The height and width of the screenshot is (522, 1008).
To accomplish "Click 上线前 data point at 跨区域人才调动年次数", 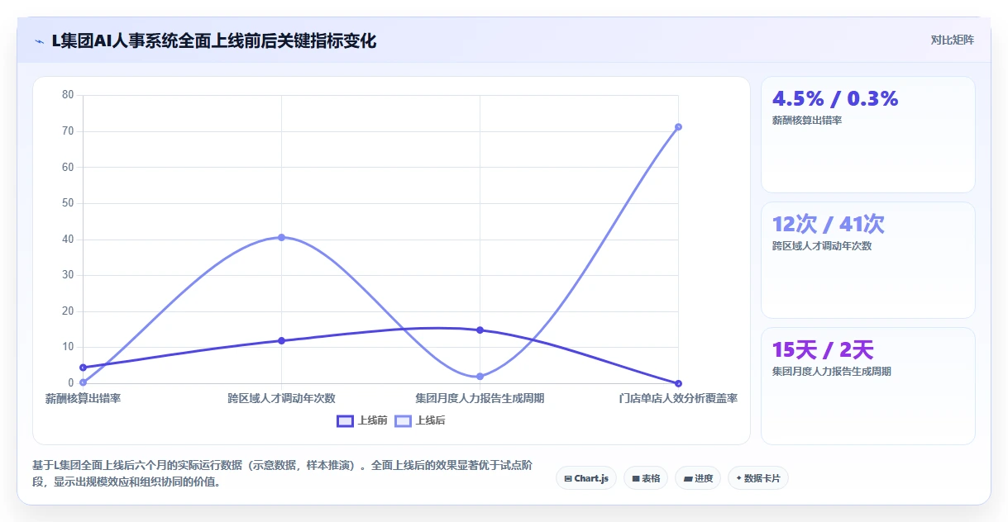I will tap(281, 340).
